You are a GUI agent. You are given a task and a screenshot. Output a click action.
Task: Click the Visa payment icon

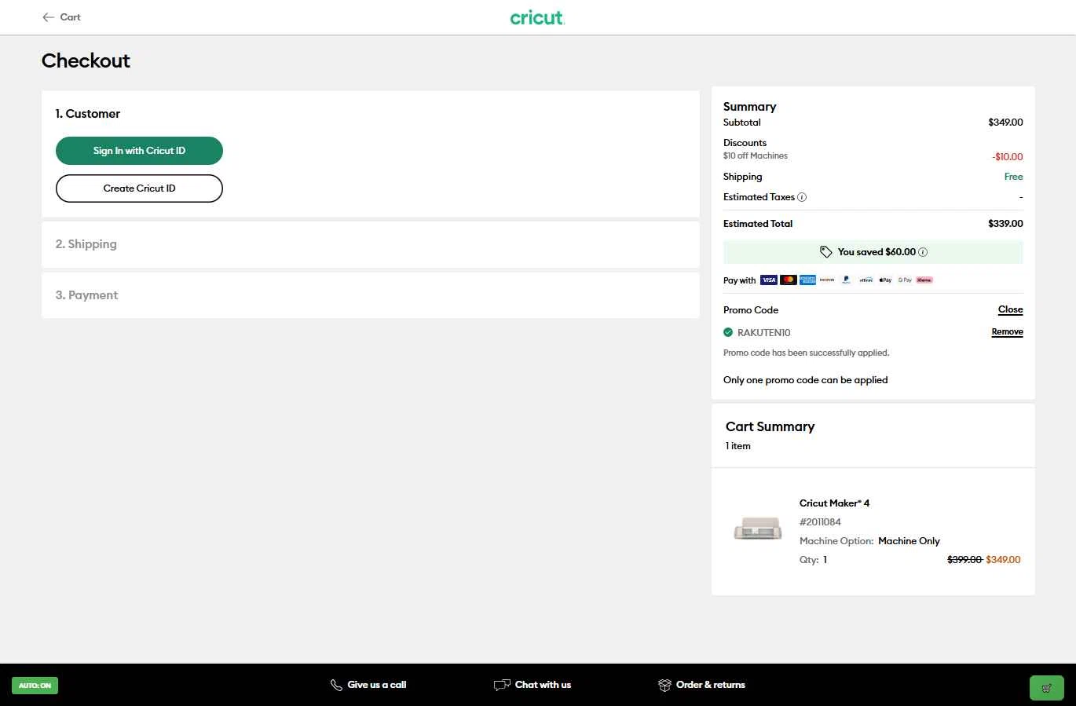point(769,280)
